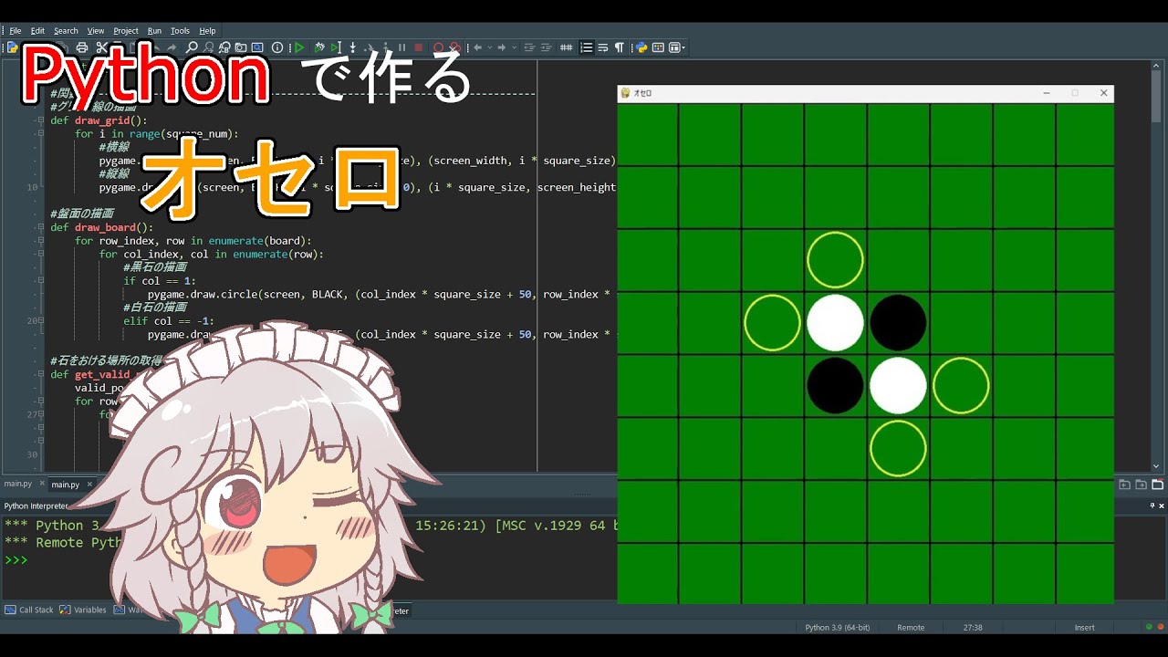Open the Run menu
Screen dimensions: 1168x657
pyautogui.click(x=154, y=30)
